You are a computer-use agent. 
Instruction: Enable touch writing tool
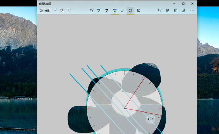pyautogui.click(x=91, y=11)
